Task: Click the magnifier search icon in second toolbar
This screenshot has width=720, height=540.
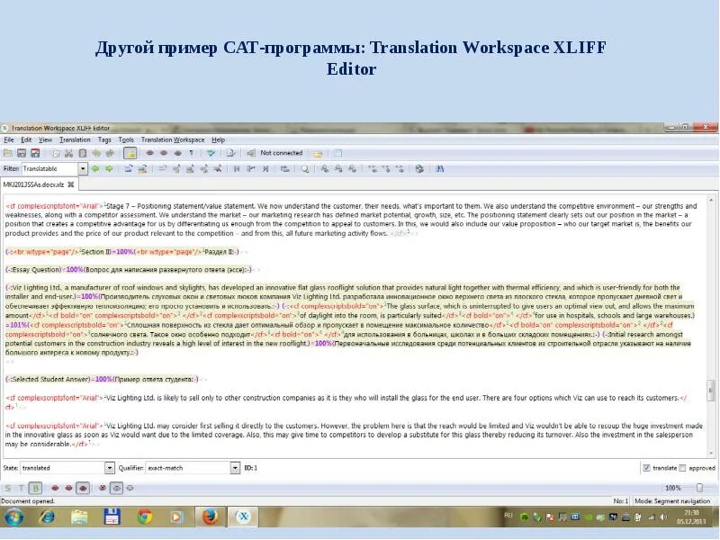Action: [304, 169]
